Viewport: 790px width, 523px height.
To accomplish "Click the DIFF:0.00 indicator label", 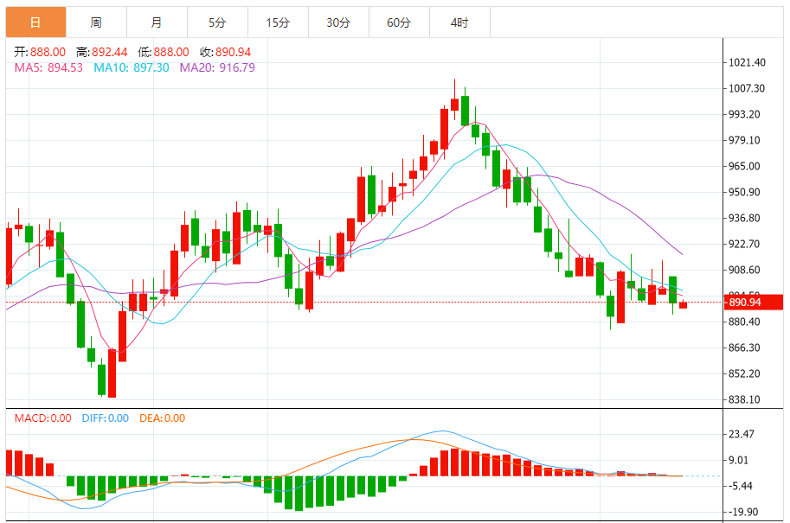I will click(106, 418).
